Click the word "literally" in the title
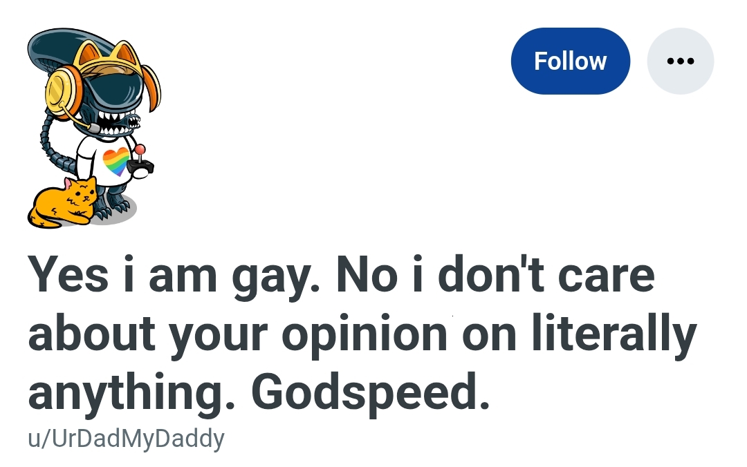Viewport: 747px width, 467px height. tap(615, 333)
